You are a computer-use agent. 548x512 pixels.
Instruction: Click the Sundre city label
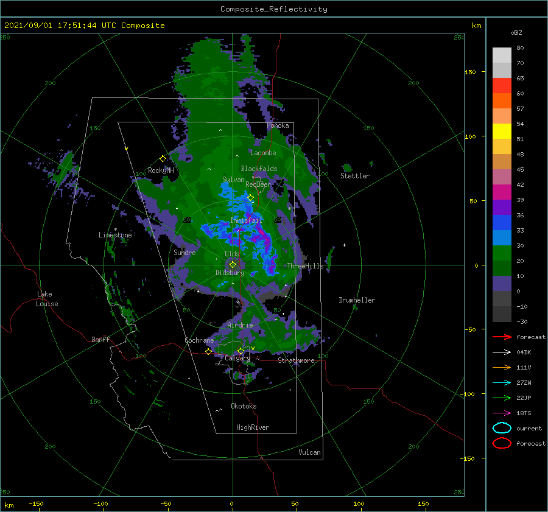pyautogui.click(x=184, y=252)
